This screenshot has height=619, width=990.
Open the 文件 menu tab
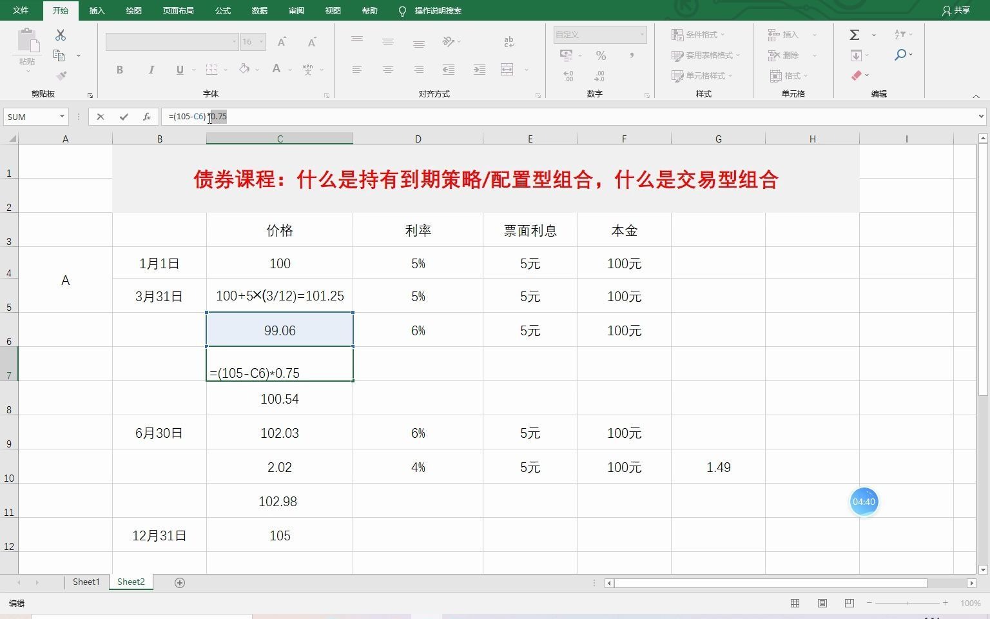point(21,10)
